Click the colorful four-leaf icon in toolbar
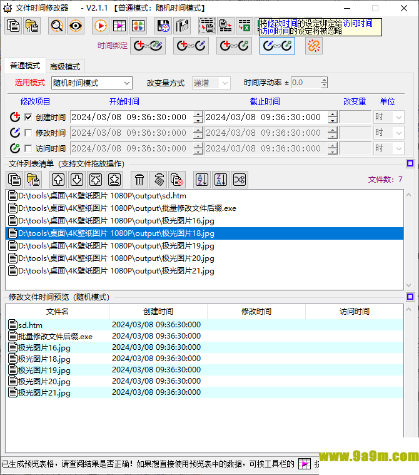 [138, 26]
